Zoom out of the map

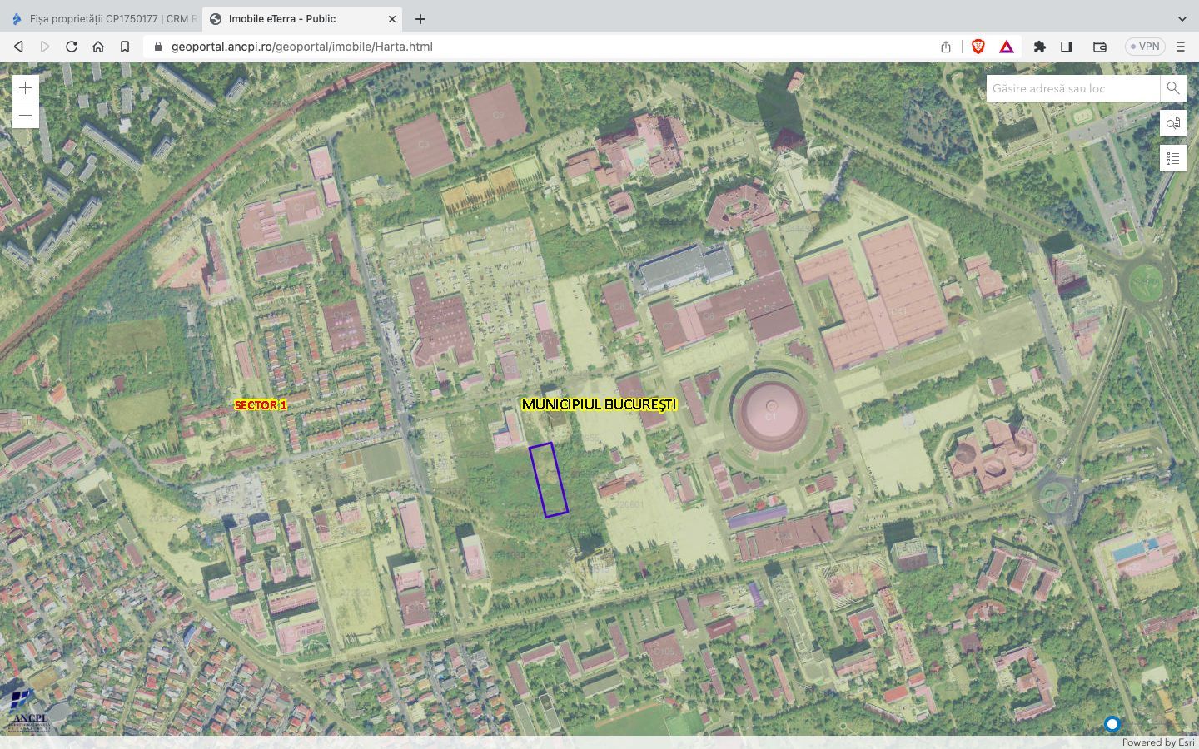pyautogui.click(x=26, y=115)
